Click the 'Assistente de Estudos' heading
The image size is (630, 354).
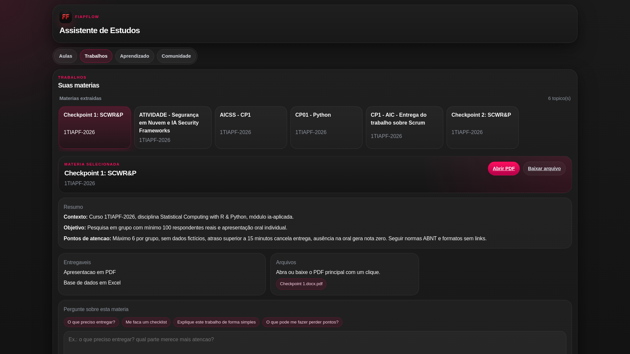pos(99,30)
